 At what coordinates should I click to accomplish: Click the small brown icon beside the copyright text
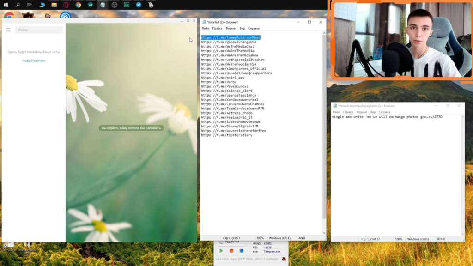(x=284, y=259)
